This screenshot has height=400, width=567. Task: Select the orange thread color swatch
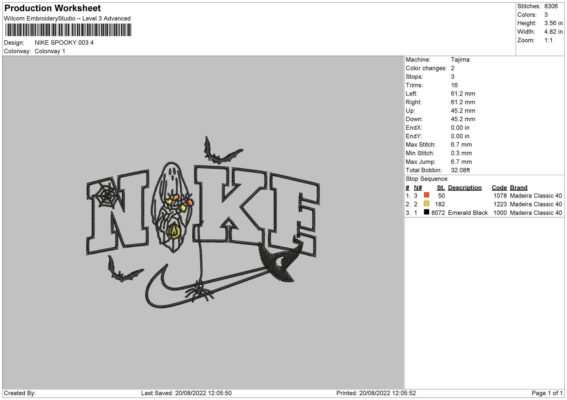(x=427, y=195)
